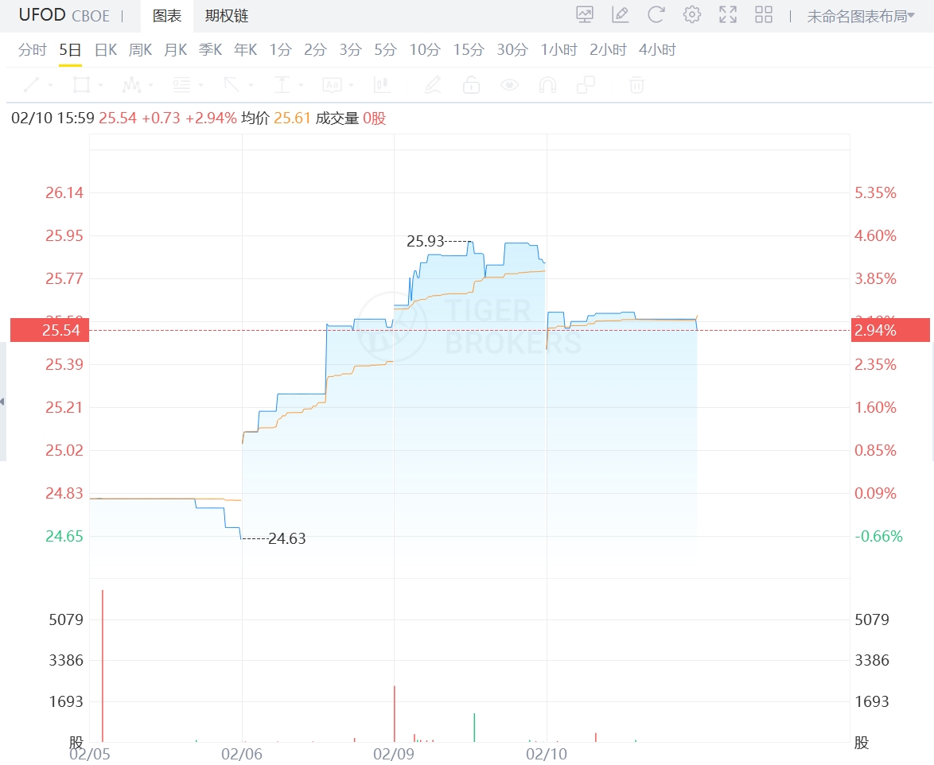934x765 pixels.
Task: Select the measurement range tool
Action: 282,85
